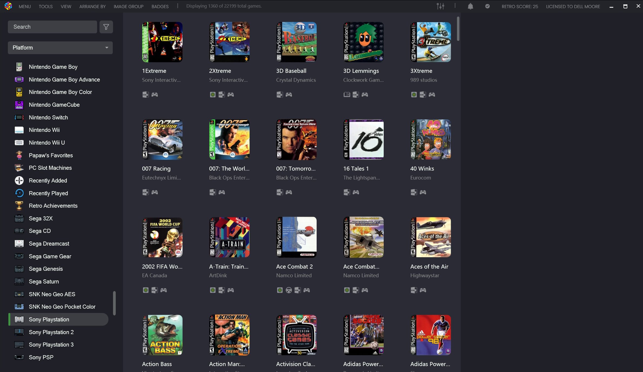Image resolution: width=643 pixels, height=372 pixels.
Task: Click the ROM badge under Aces of the Air
Action: coord(414,290)
